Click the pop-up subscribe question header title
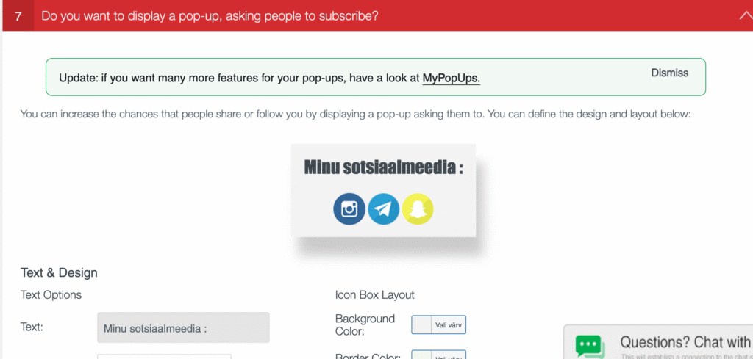This screenshot has height=359, width=753. (210, 15)
